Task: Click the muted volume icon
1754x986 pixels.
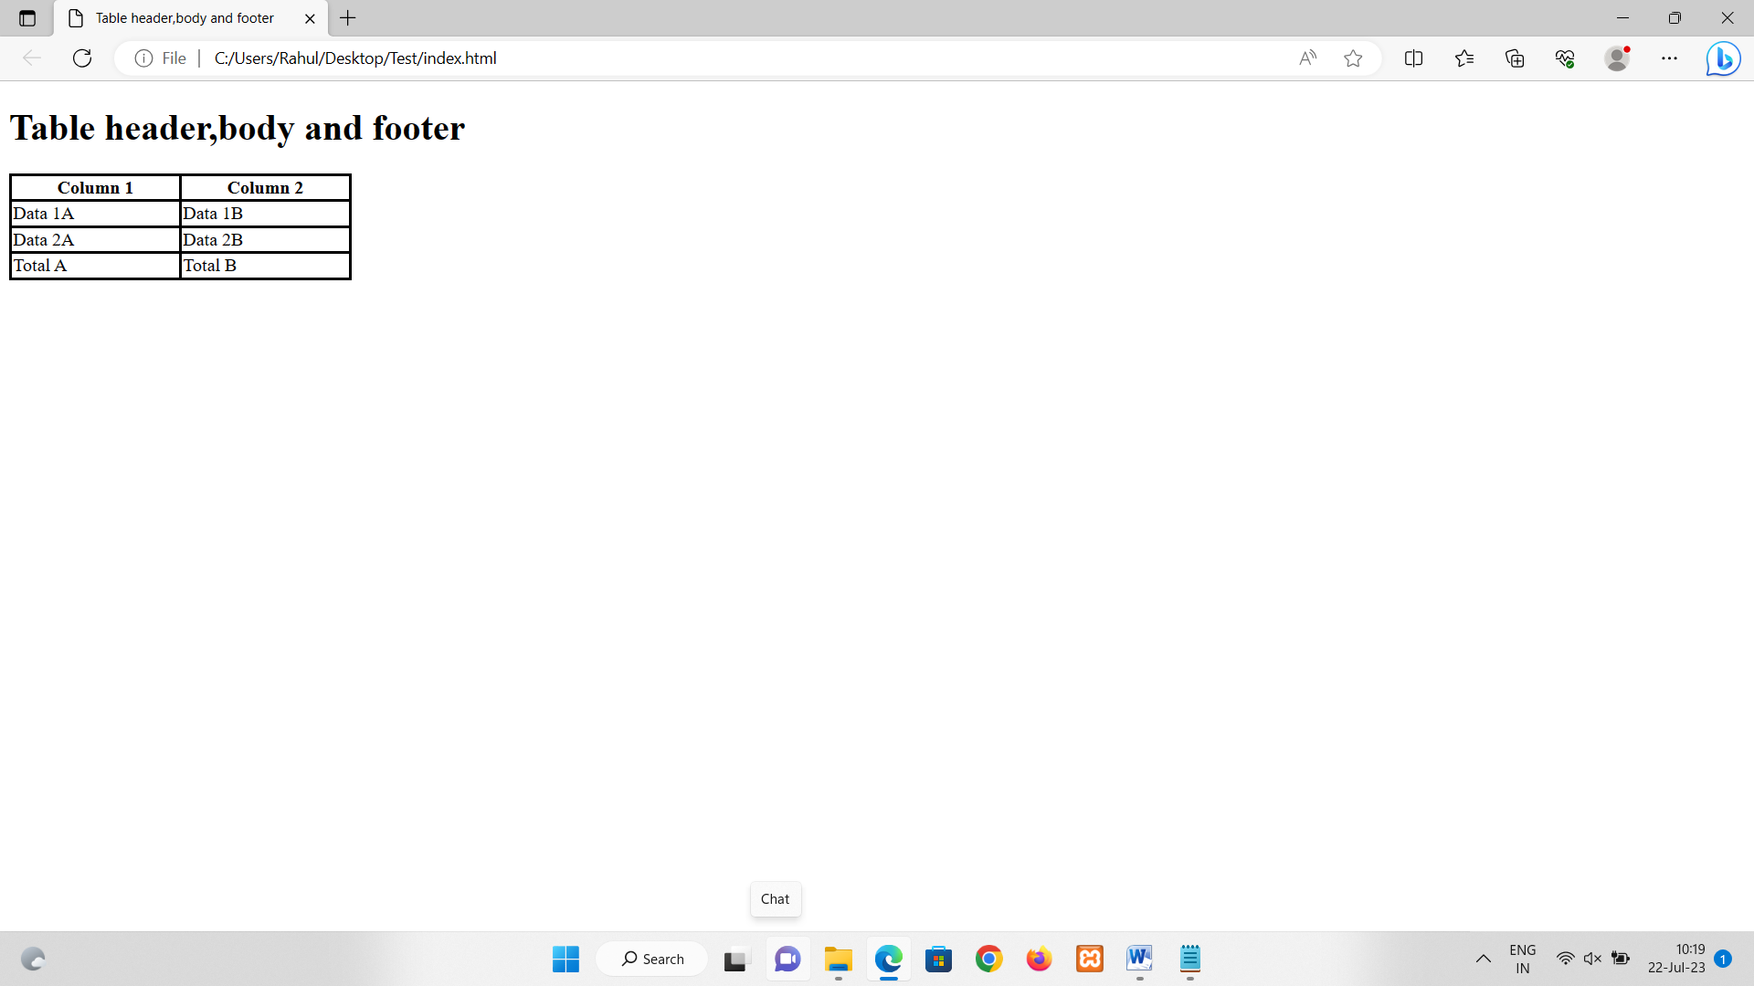Action: pos(1592,959)
